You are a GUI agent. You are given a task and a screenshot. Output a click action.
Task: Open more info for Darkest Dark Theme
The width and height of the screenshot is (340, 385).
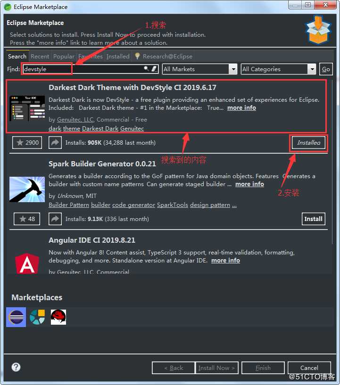tap(241, 108)
